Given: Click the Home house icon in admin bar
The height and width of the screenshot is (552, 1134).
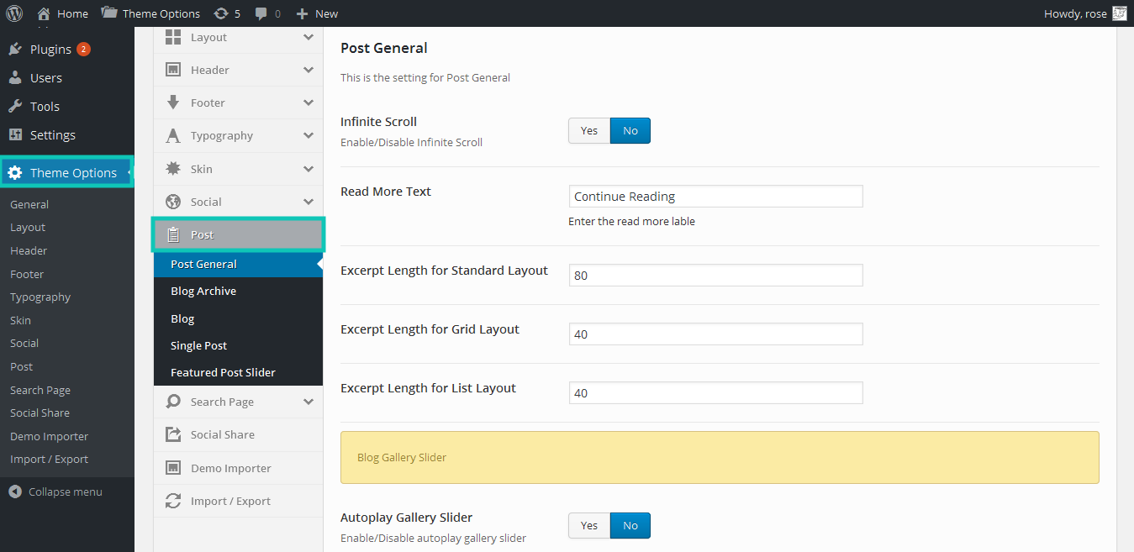Looking at the screenshot, I should pyautogui.click(x=44, y=13).
